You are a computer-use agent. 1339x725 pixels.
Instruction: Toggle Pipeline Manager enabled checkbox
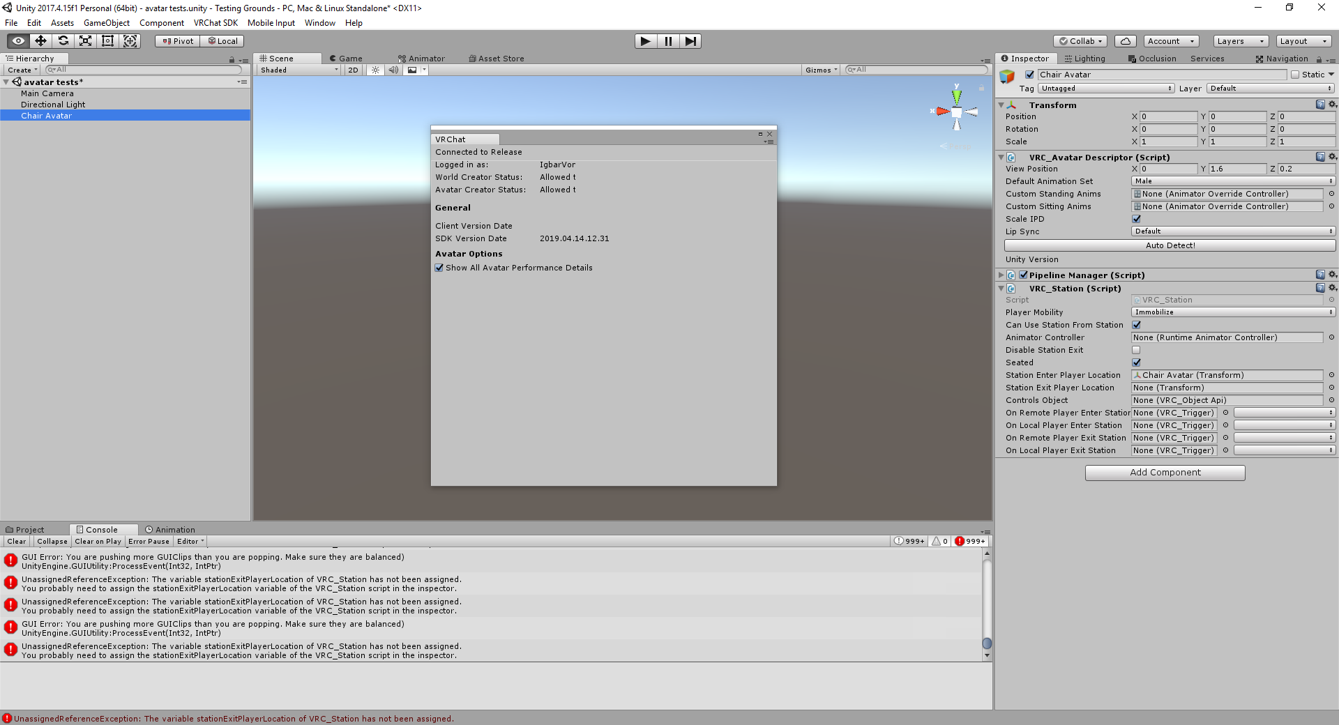[1023, 275]
